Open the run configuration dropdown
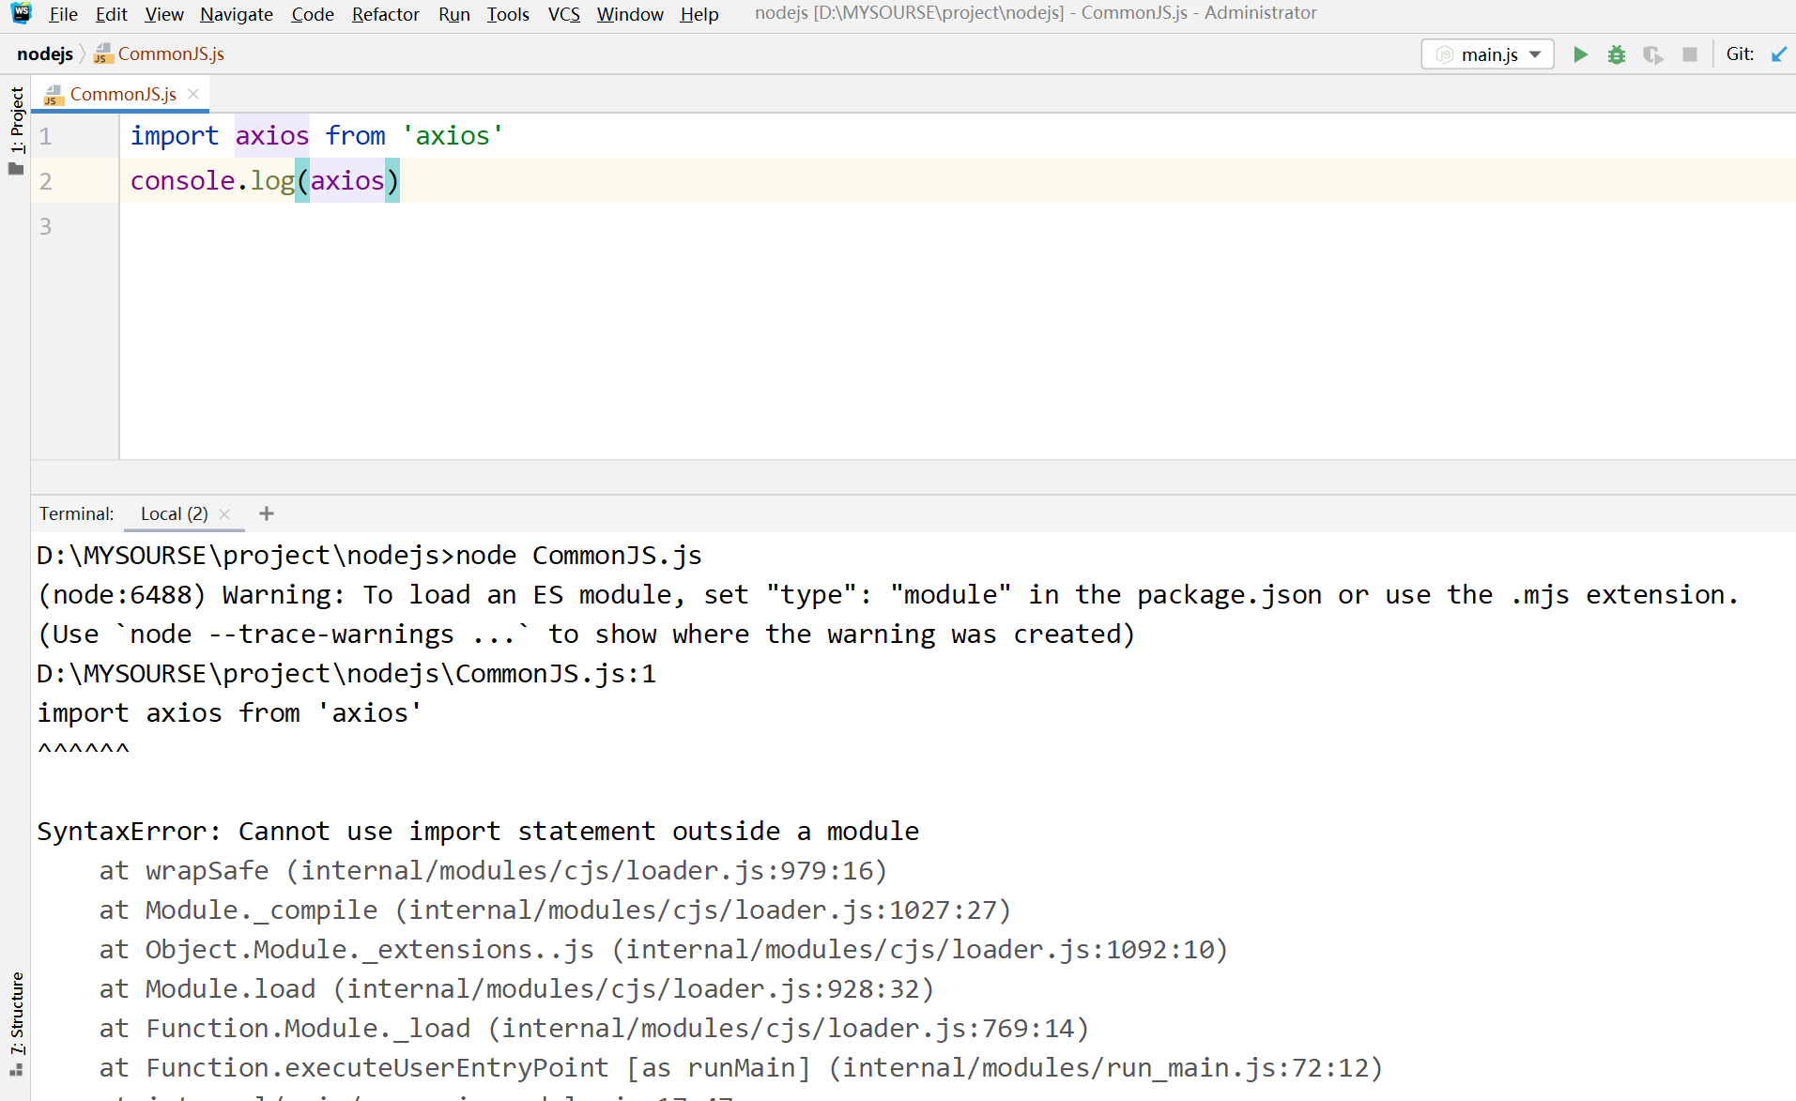 click(1535, 54)
